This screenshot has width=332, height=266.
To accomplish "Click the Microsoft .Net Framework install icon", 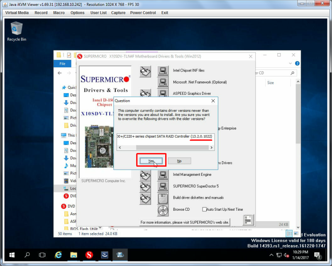I will [x=163, y=83].
